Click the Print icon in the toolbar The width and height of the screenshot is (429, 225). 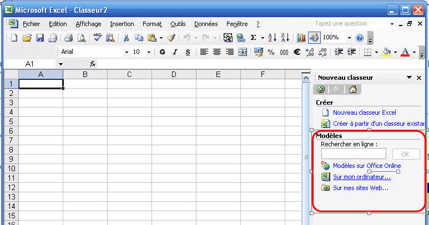click(x=68, y=38)
